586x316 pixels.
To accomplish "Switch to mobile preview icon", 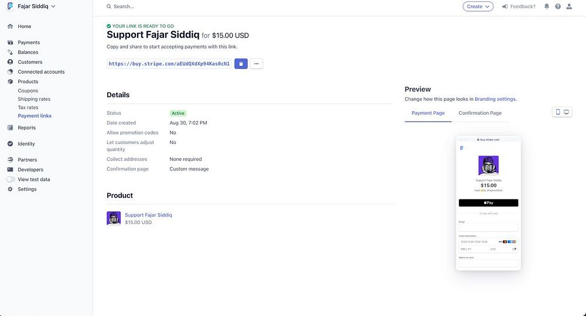I will pos(558,112).
